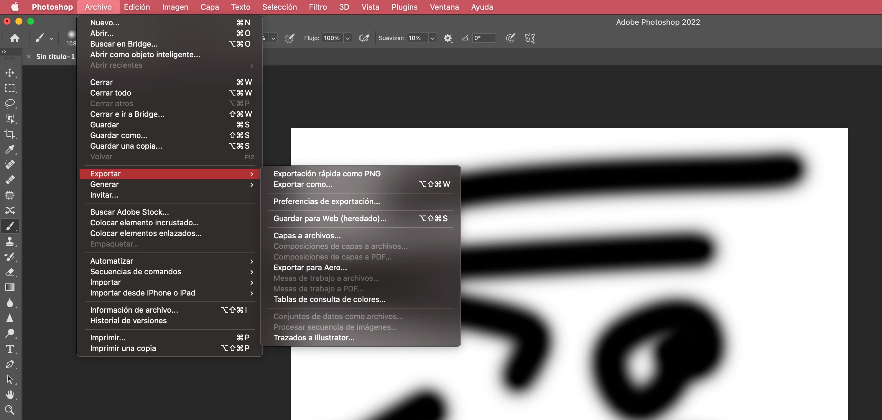
Task: Toggle pressure for size button
Action: pos(511,38)
